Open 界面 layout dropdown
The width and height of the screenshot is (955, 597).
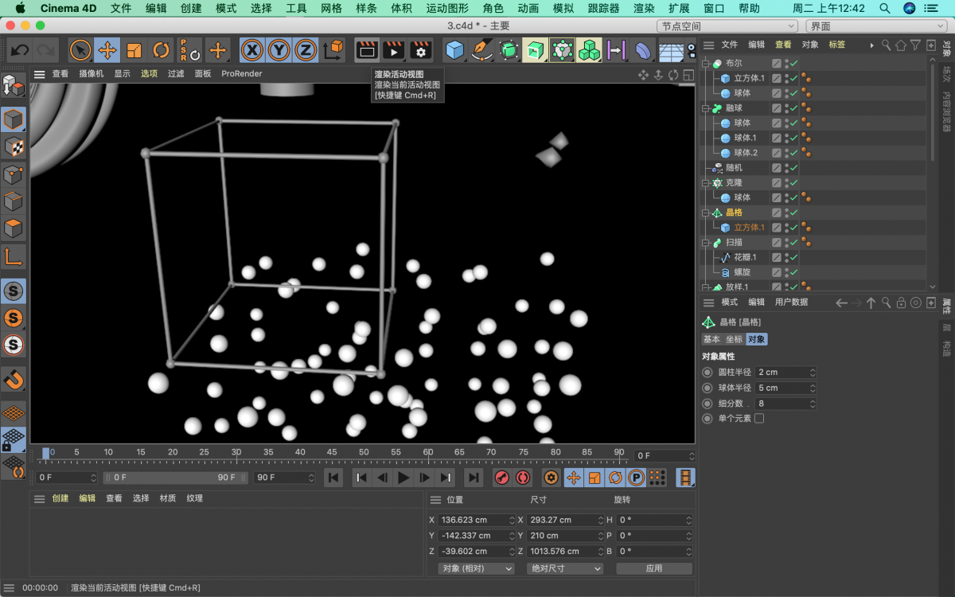pyautogui.click(x=877, y=26)
